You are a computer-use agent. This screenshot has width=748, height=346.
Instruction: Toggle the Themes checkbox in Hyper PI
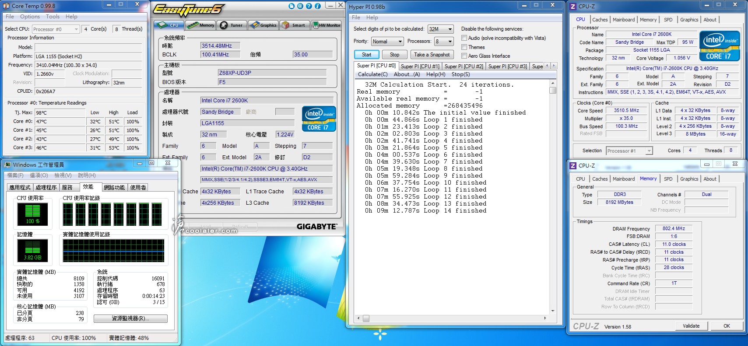[464, 47]
